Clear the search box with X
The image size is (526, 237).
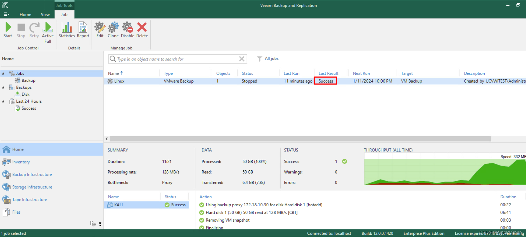pos(242,59)
